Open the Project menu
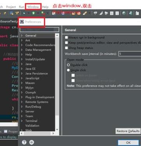The image size is (141, 146). (x=11, y=7)
